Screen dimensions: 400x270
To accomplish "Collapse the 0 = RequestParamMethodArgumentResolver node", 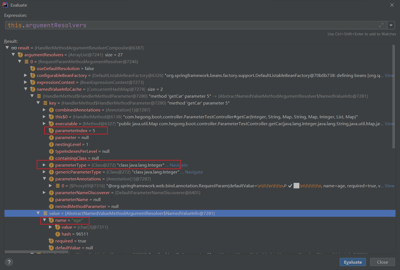I will [x=20, y=62].
